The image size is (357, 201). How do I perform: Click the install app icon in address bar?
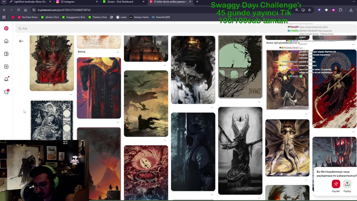[x=303, y=10]
